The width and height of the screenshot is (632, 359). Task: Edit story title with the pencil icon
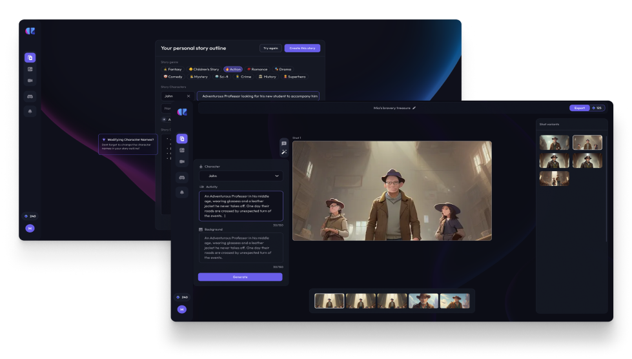[414, 108]
